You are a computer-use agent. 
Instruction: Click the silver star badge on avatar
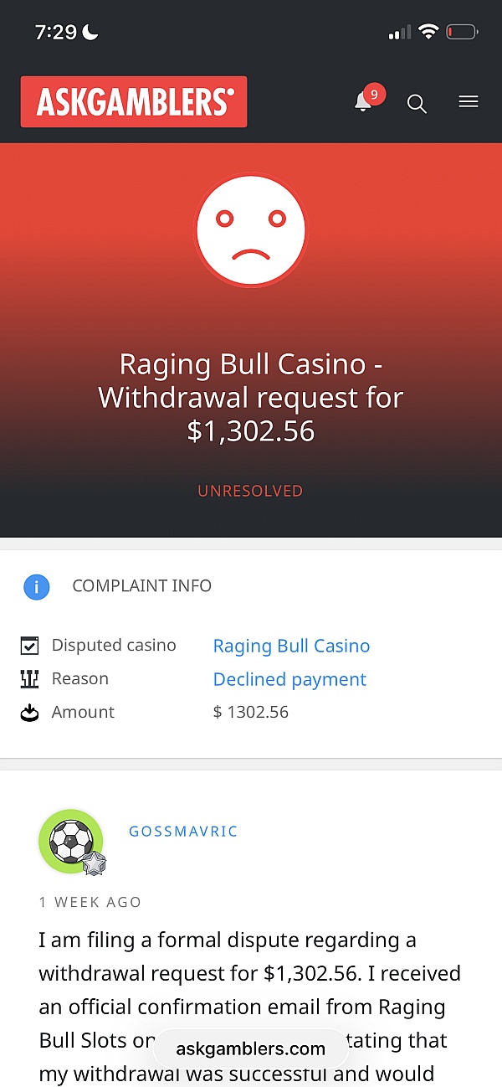coord(95,863)
